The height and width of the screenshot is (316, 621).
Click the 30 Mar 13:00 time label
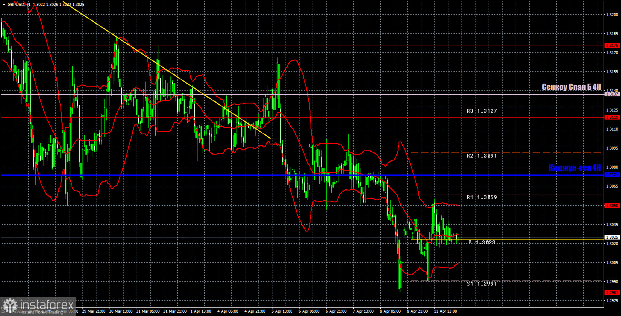tap(121, 311)
